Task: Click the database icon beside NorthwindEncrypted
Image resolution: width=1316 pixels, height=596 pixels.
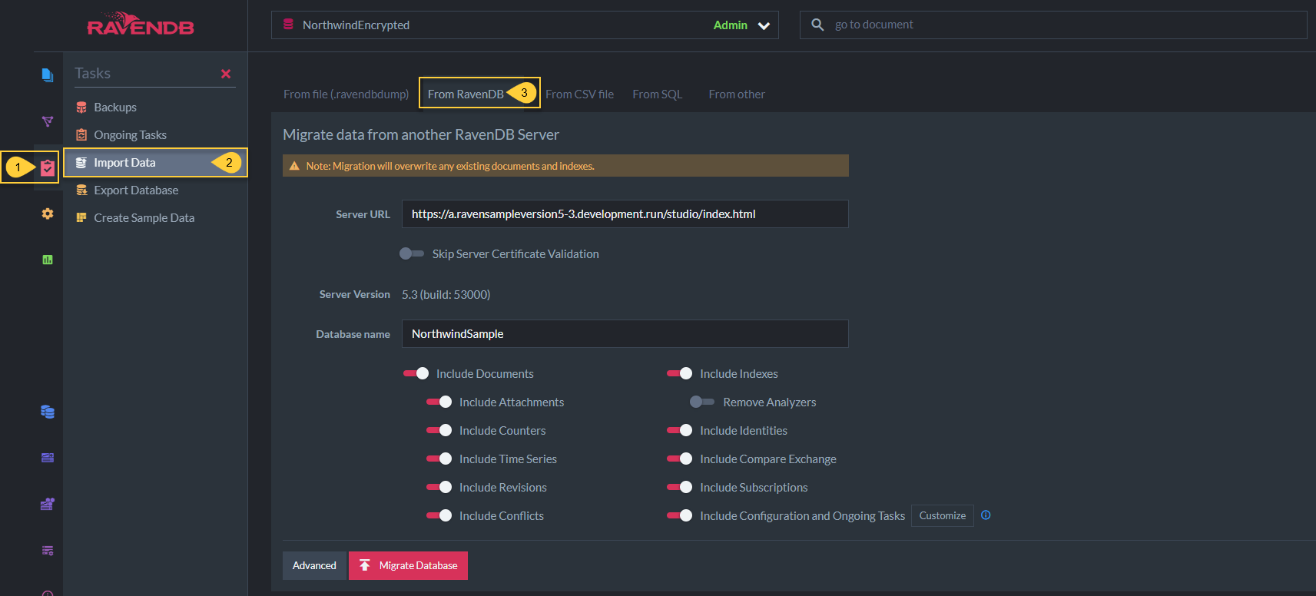Action: (288, 25)
